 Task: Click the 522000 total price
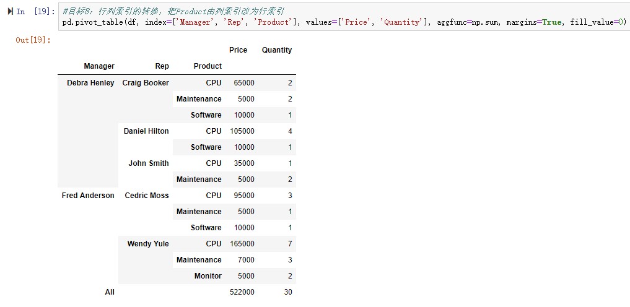[x=242, y=292]
